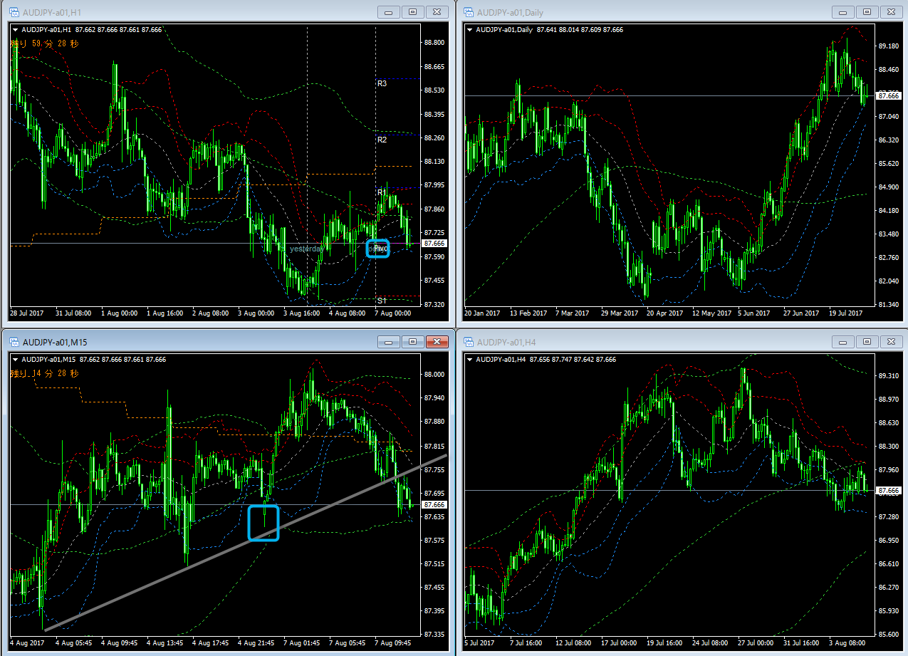
Task: Click the blue square marker on the M15 chart
Action: pos(263,523)
